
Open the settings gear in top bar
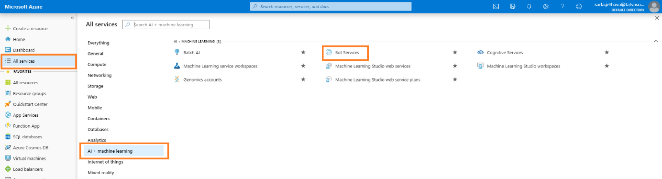click(x=546, y=7)
